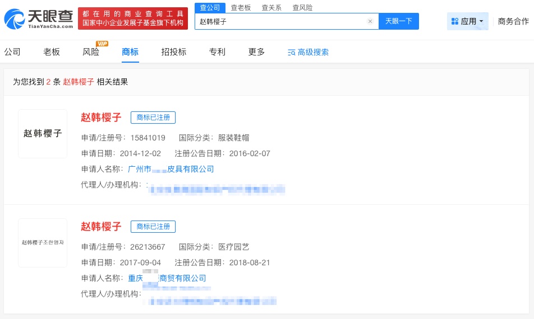Open the 应用 dropdown
This screenshot has height=319, width=534.
(x=468, y=21)
